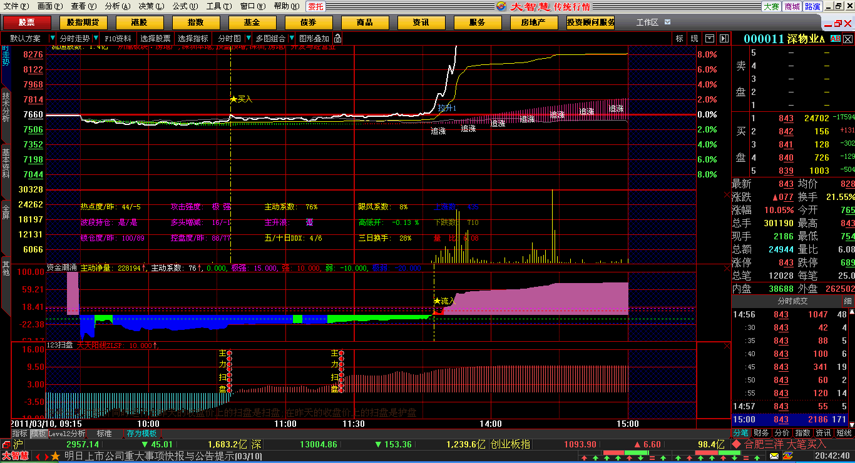Open 投资顾问服务 button

[x=590, y=22]
